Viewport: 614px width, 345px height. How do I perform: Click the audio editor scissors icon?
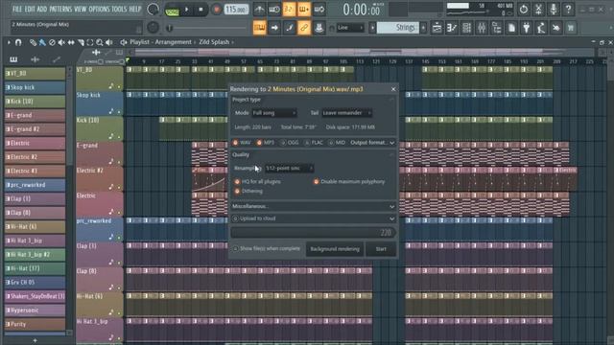click(538, 10)
